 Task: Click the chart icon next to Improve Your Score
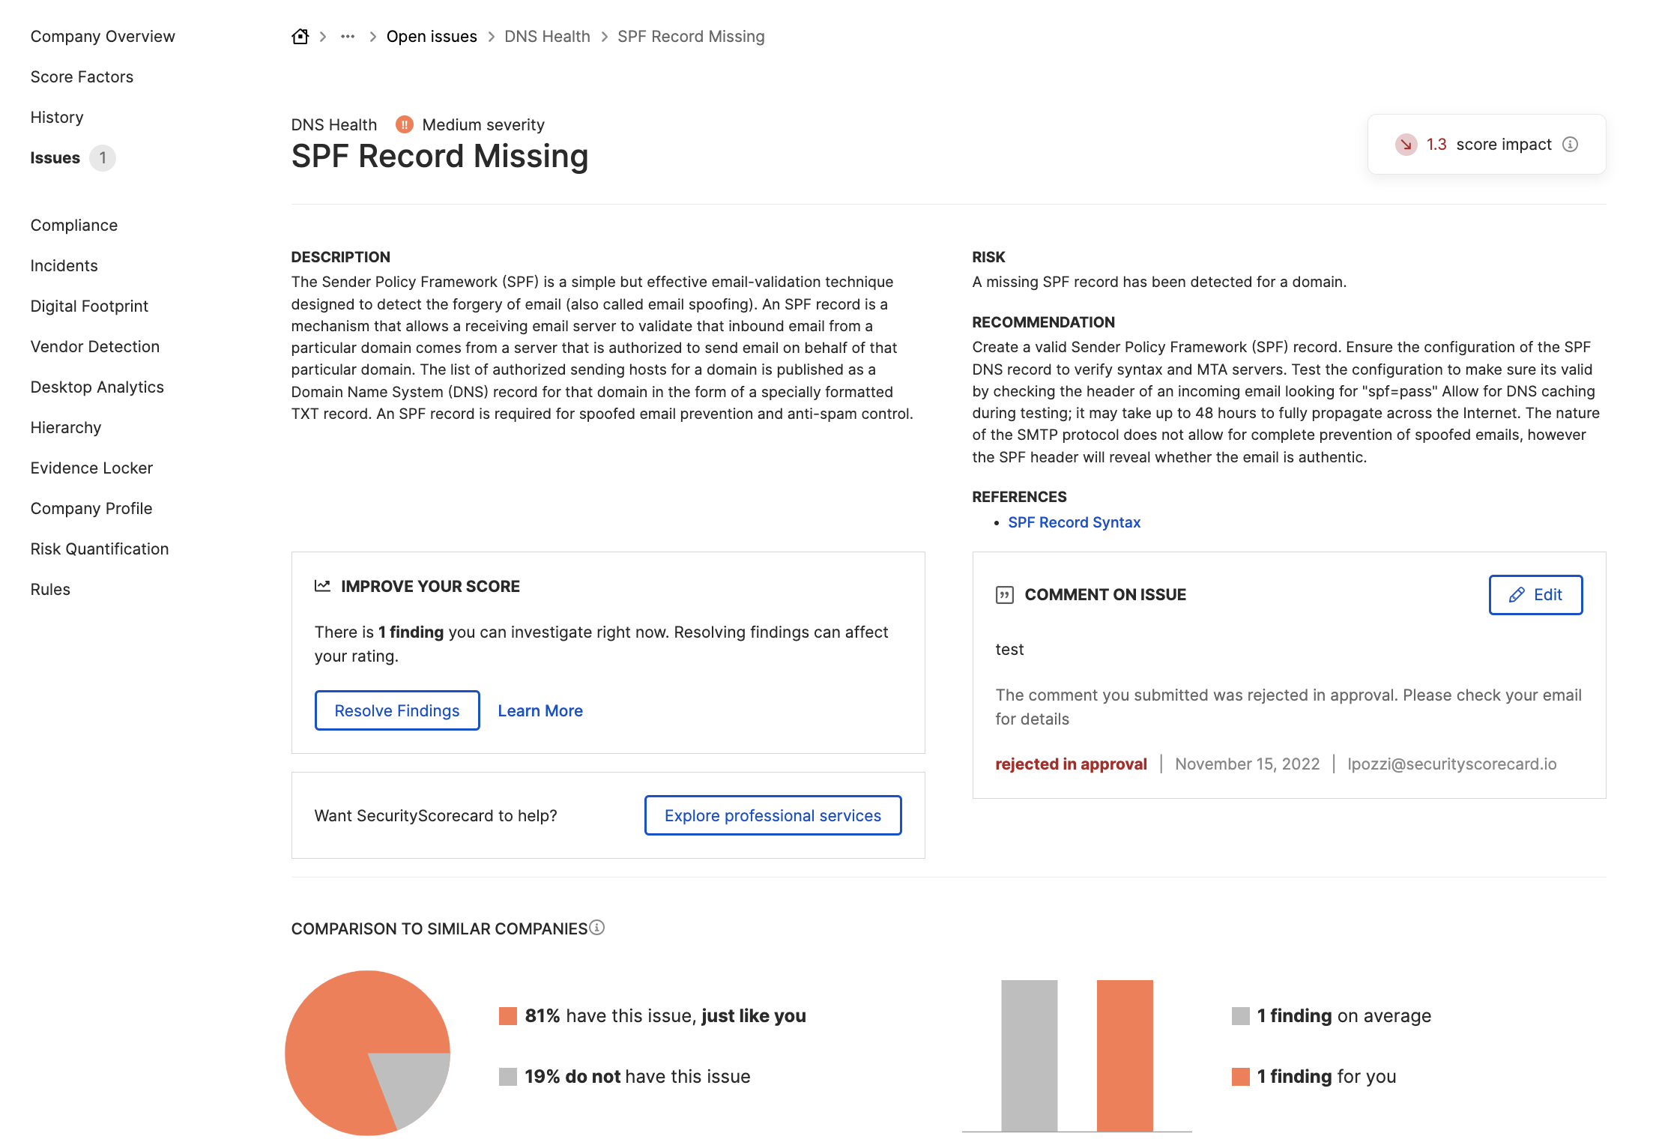322,586
